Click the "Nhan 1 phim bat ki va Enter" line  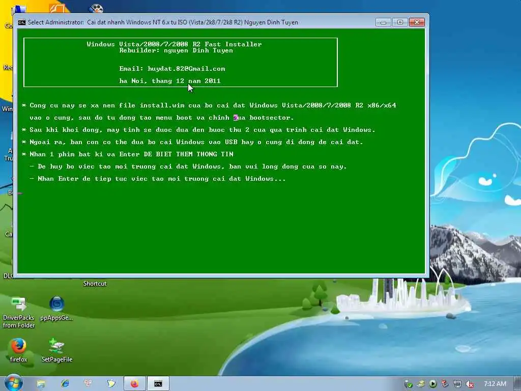coord(128,154)
